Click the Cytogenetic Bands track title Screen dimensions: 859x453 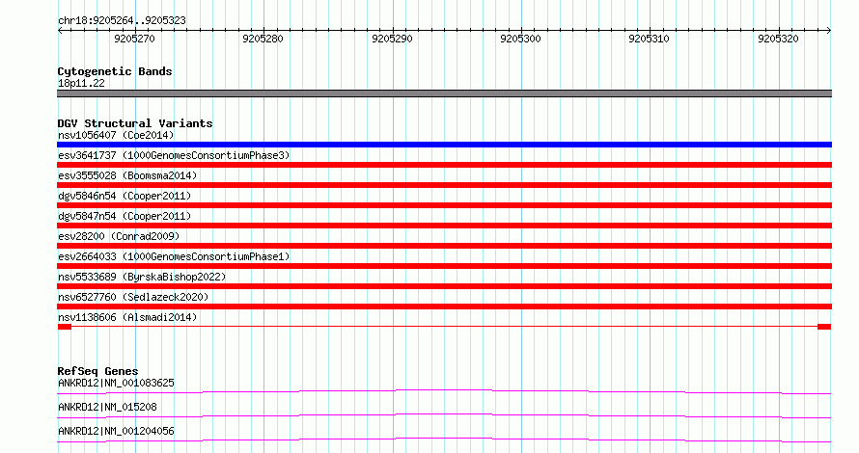115,71
